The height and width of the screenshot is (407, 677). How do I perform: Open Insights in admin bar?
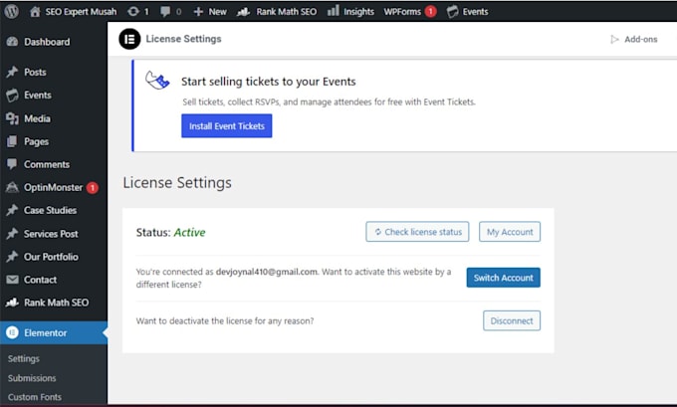tap(358, 12)
